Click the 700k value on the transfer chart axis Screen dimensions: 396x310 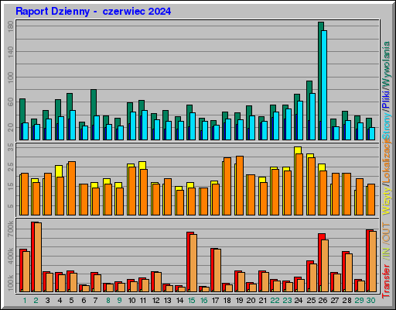11,229
